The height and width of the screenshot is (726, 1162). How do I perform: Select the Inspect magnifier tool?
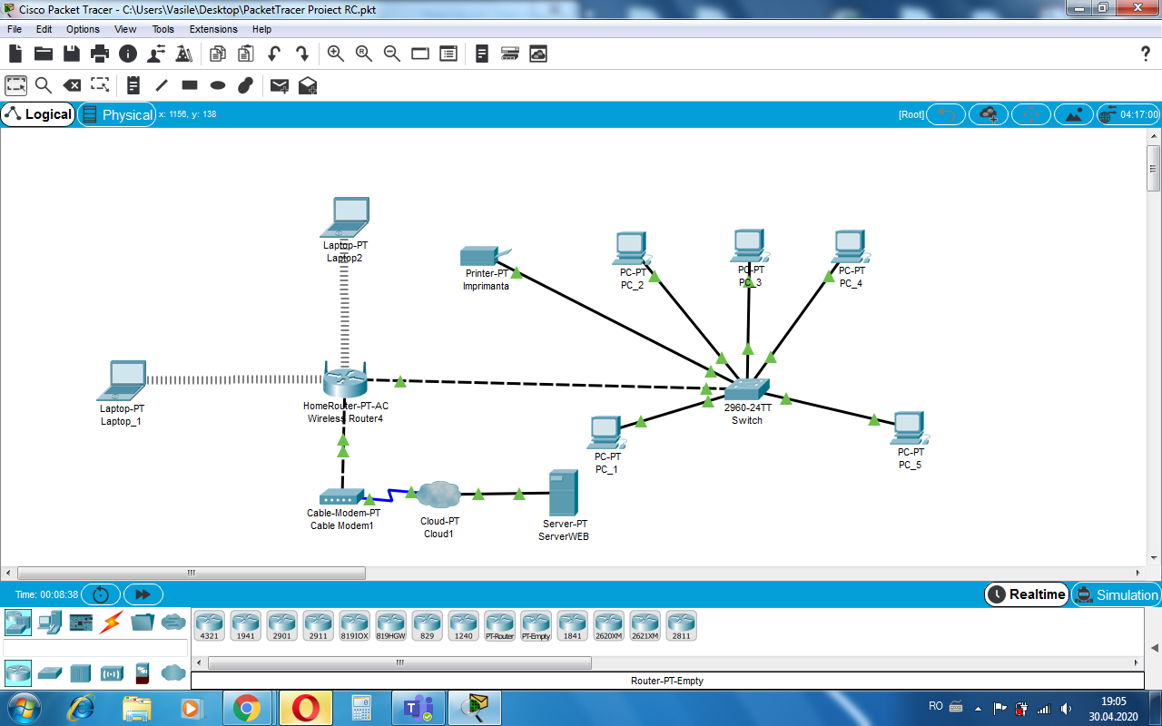[x=44, y=85]
